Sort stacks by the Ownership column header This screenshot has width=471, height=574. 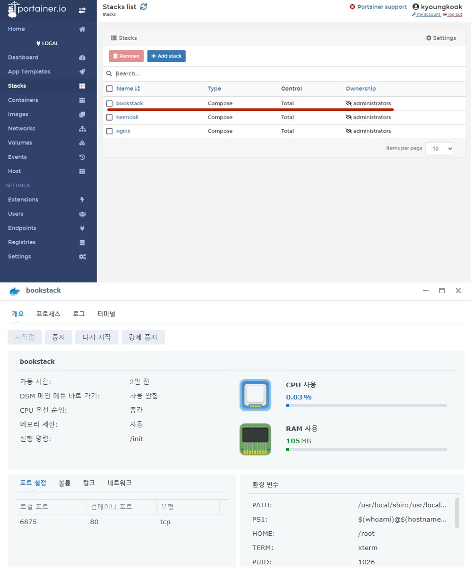click(361, 89)
